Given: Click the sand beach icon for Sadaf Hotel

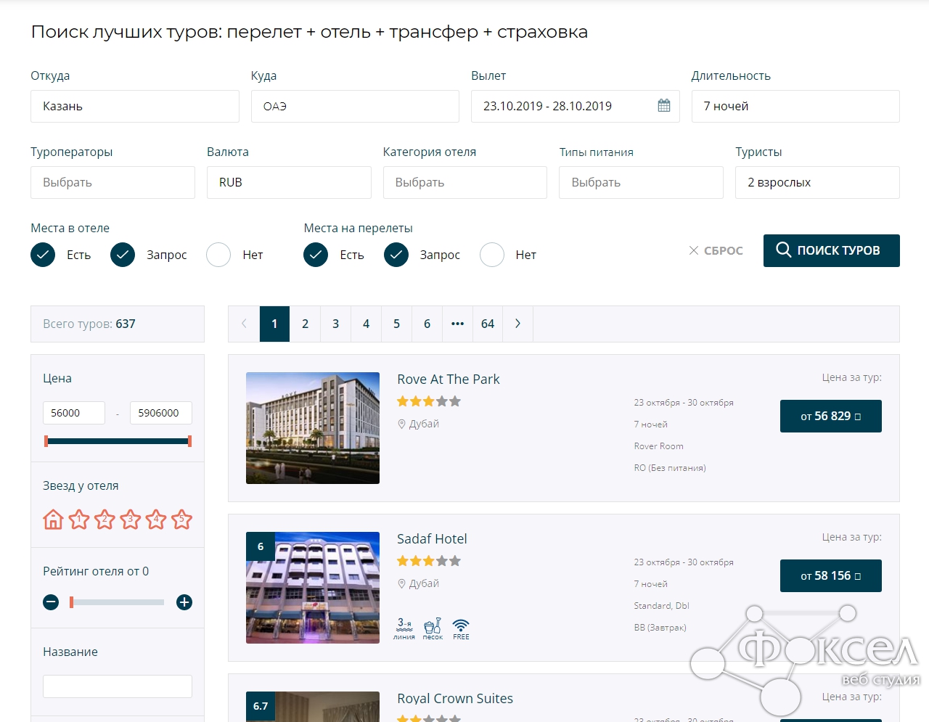Looking at the screenshot, I should (x=433, y=628).
